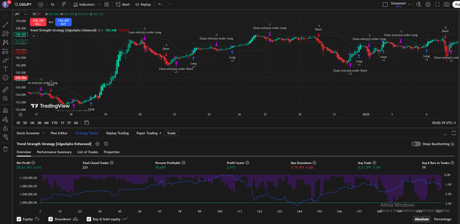Select the trend line drawing tool
Screen dimensions: 460x224
tap(6, 25)
